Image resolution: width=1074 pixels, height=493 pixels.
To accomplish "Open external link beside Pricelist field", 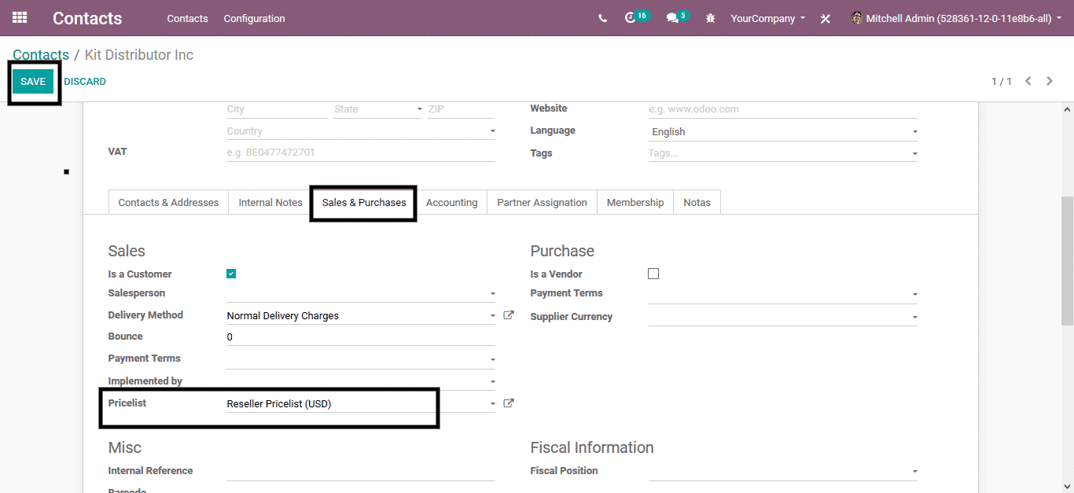I will click(509, 403).
